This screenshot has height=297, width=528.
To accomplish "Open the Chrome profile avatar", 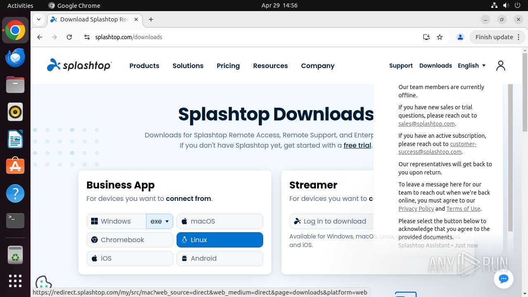I will [460, 37].
